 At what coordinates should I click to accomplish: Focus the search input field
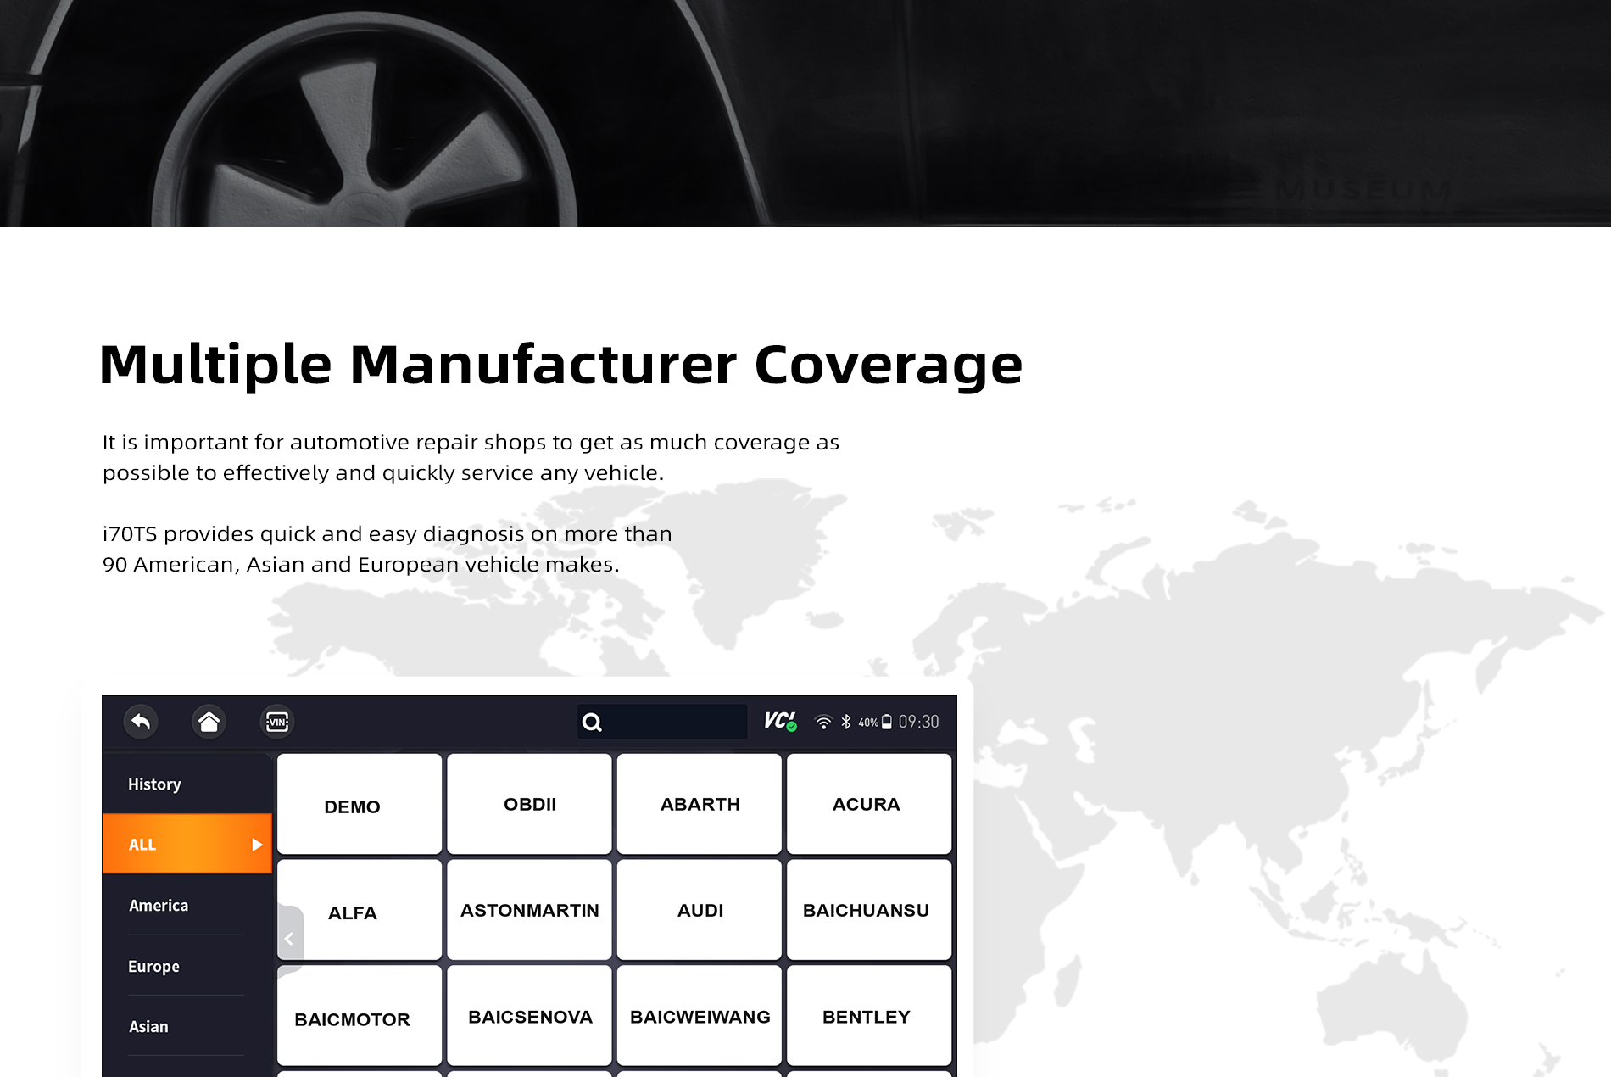click(x=674, y=723)
